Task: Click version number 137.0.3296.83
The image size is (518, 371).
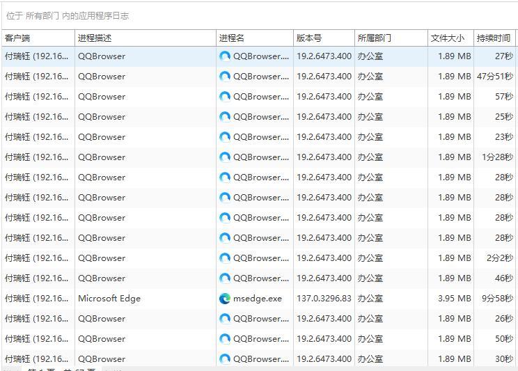Action: pos(324,299)
